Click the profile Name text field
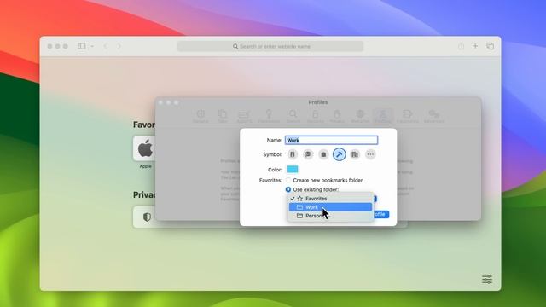The height and width of the screenshot is (307, 546). [x=331, y=140]
